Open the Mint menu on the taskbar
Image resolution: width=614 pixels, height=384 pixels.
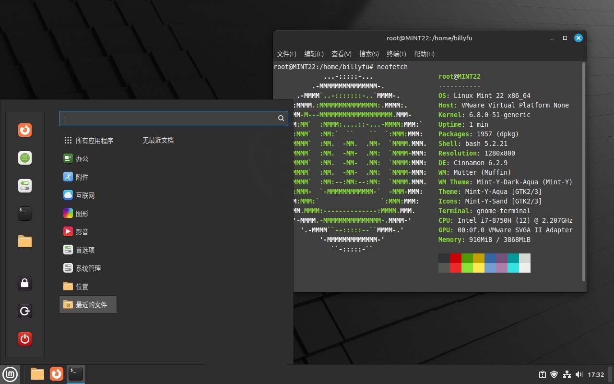(x=10, y=374)
